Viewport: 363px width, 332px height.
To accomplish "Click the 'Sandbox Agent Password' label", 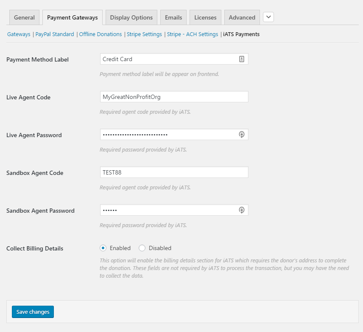I will point(41,211).
